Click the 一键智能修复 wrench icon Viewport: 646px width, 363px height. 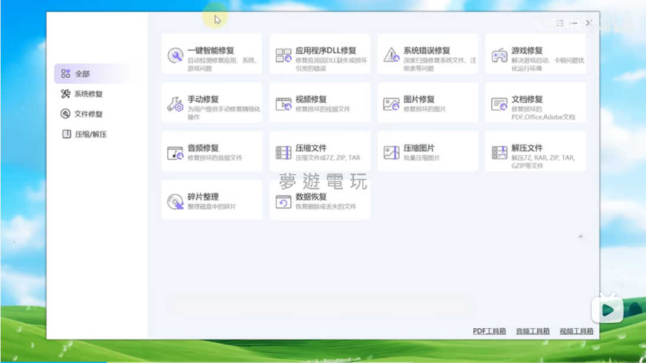175,55
